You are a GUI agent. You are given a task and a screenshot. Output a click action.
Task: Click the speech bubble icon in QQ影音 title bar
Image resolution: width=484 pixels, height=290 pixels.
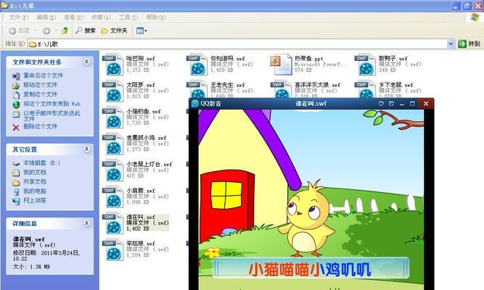tap(381, 104)
